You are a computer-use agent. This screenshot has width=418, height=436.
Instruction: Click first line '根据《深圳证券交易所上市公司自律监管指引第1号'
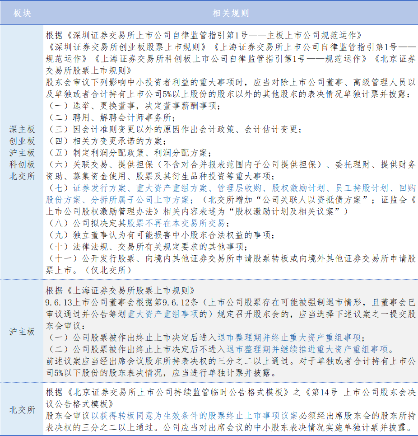[204, 35]
